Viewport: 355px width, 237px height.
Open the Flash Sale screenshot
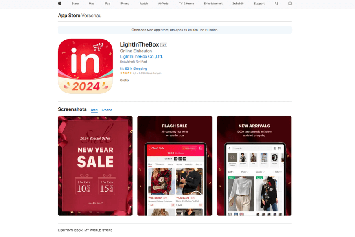175,166
